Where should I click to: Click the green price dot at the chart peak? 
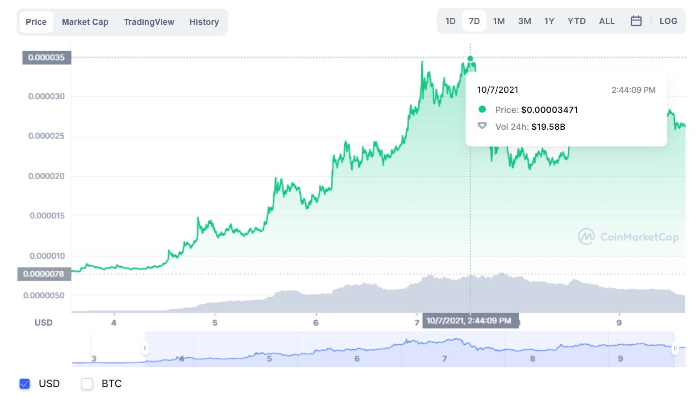click(470, 58)
